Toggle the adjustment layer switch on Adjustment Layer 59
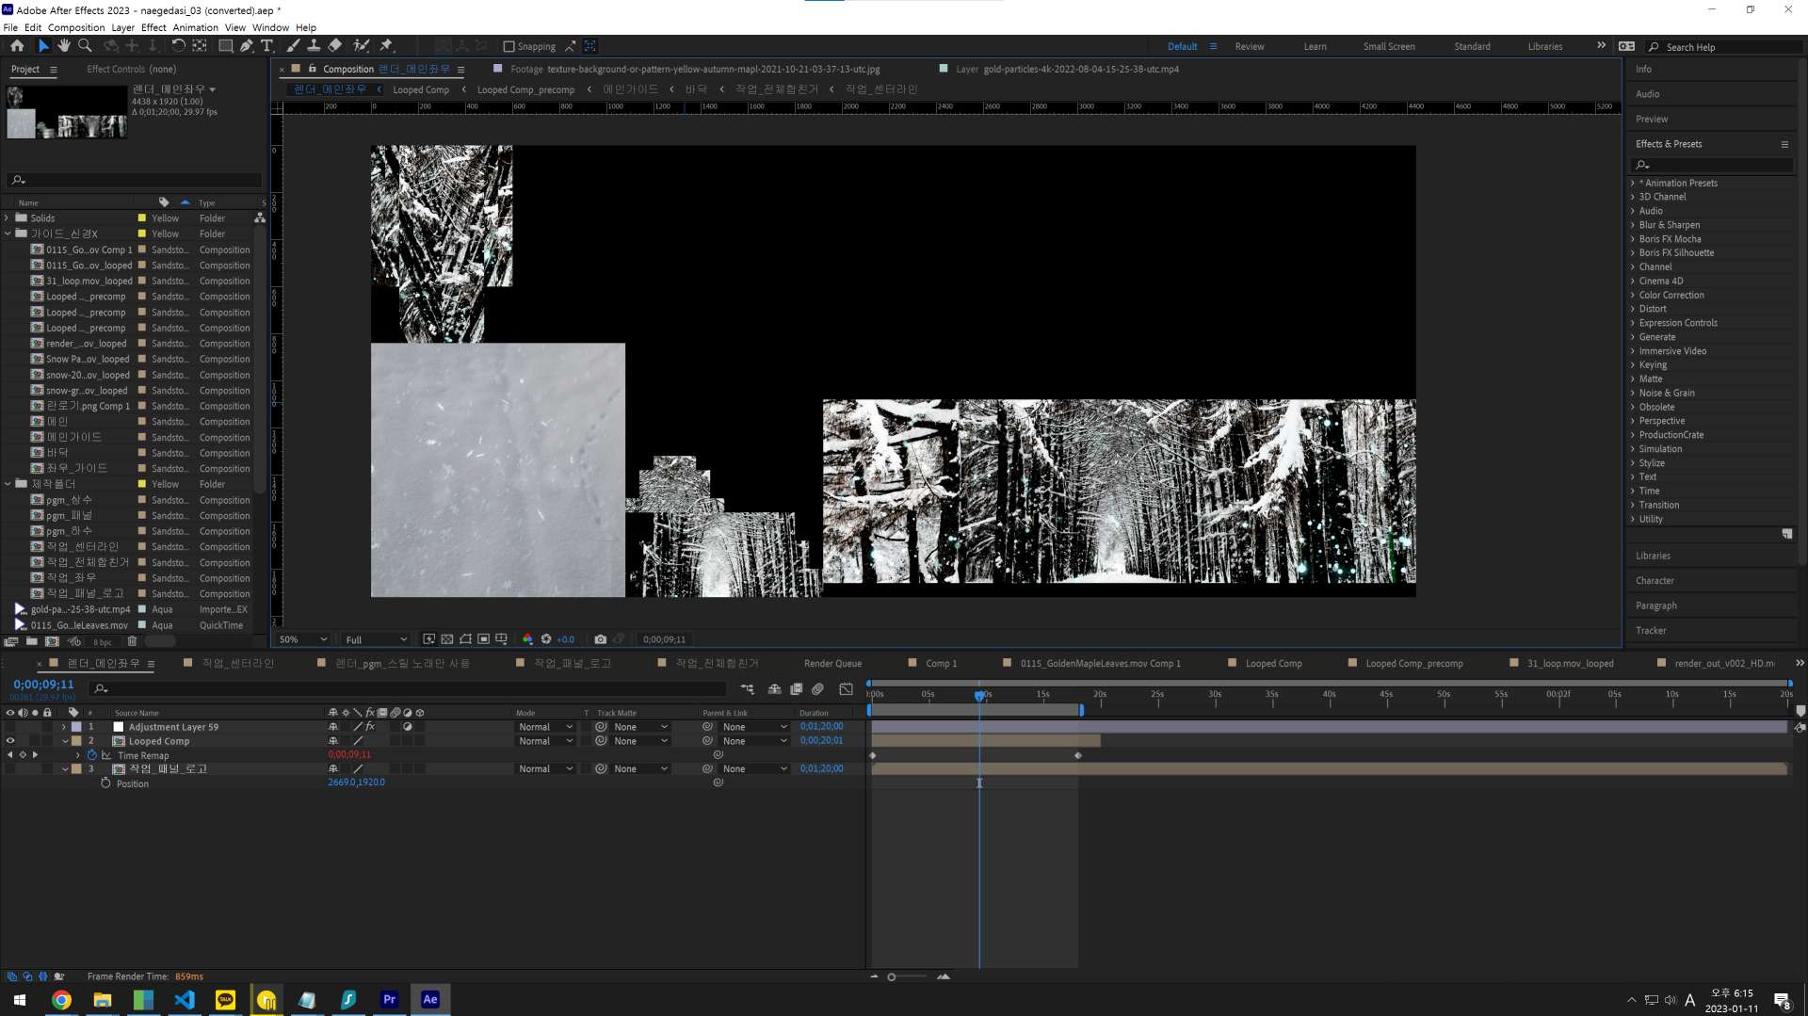 click(x=408, y=727)
